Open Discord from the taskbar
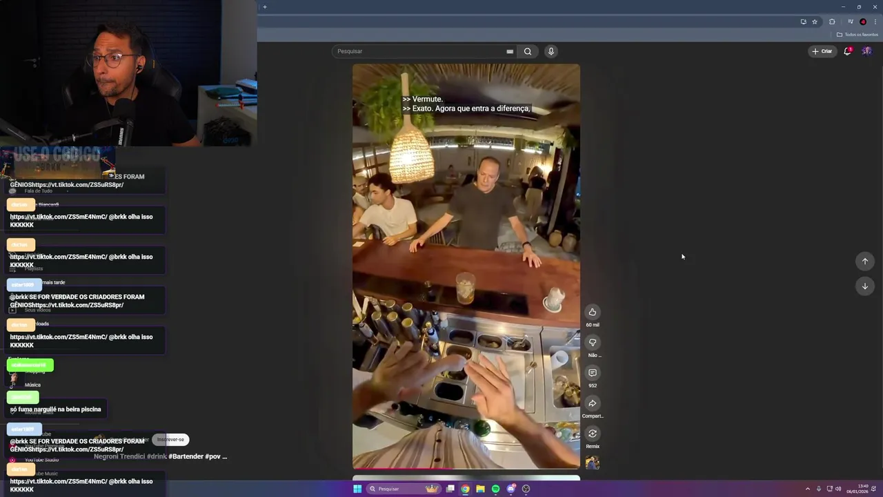This screenshot has width=883, height=497. 511,489
